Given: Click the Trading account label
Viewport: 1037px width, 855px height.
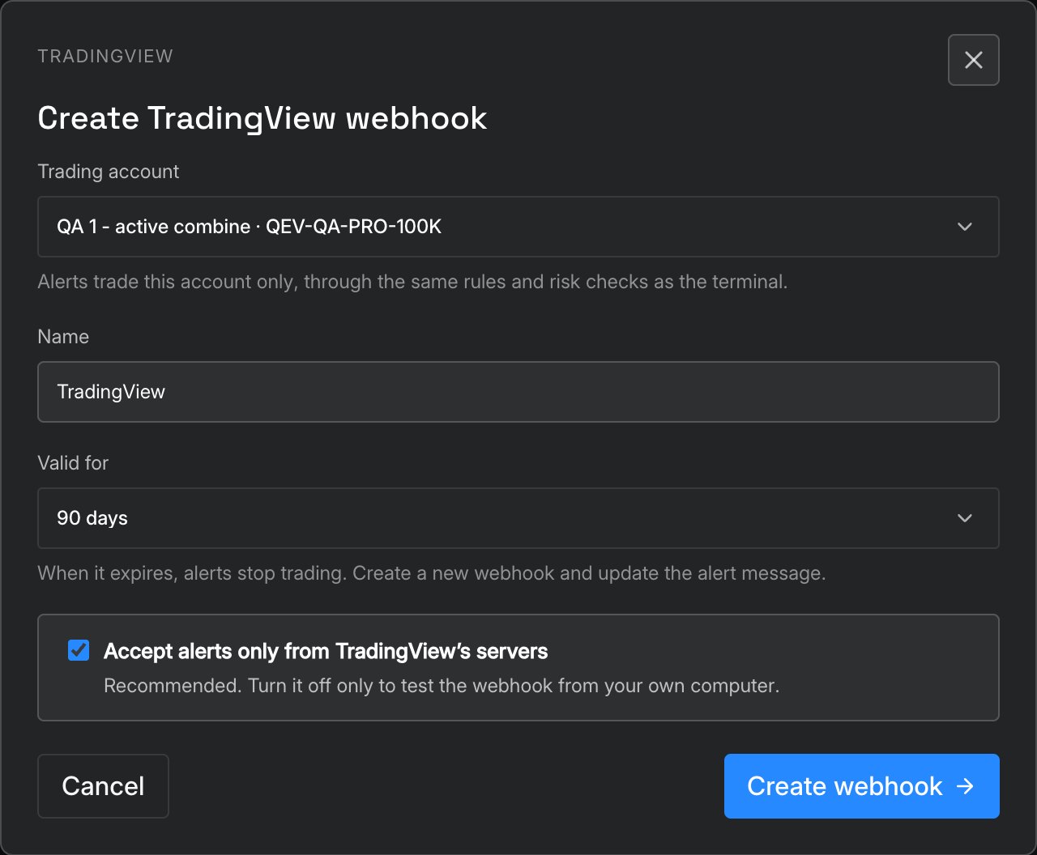Looking at the screenshot, I should (109, 172).
